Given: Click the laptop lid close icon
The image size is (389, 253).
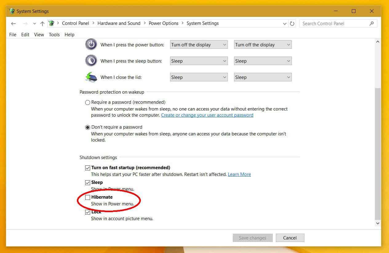Looking at the screenshot, I should click(91, 77).
